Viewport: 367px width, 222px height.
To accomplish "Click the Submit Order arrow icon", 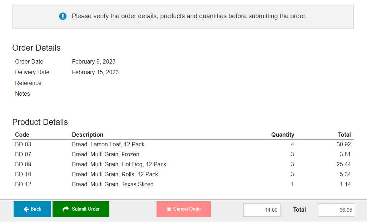I will coord(65,209).
